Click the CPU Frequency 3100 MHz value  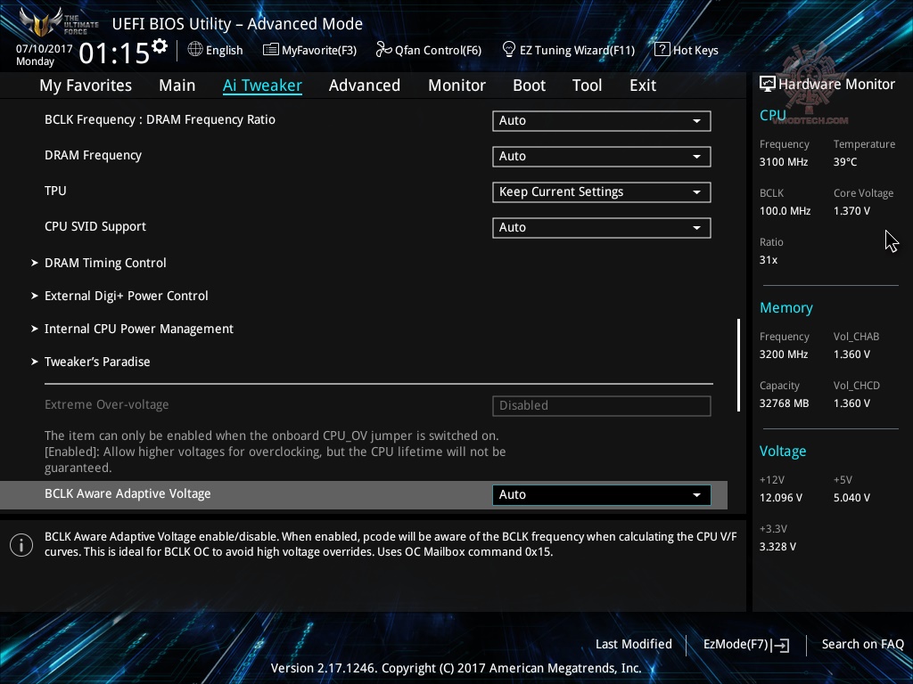[x=784, y=162]
